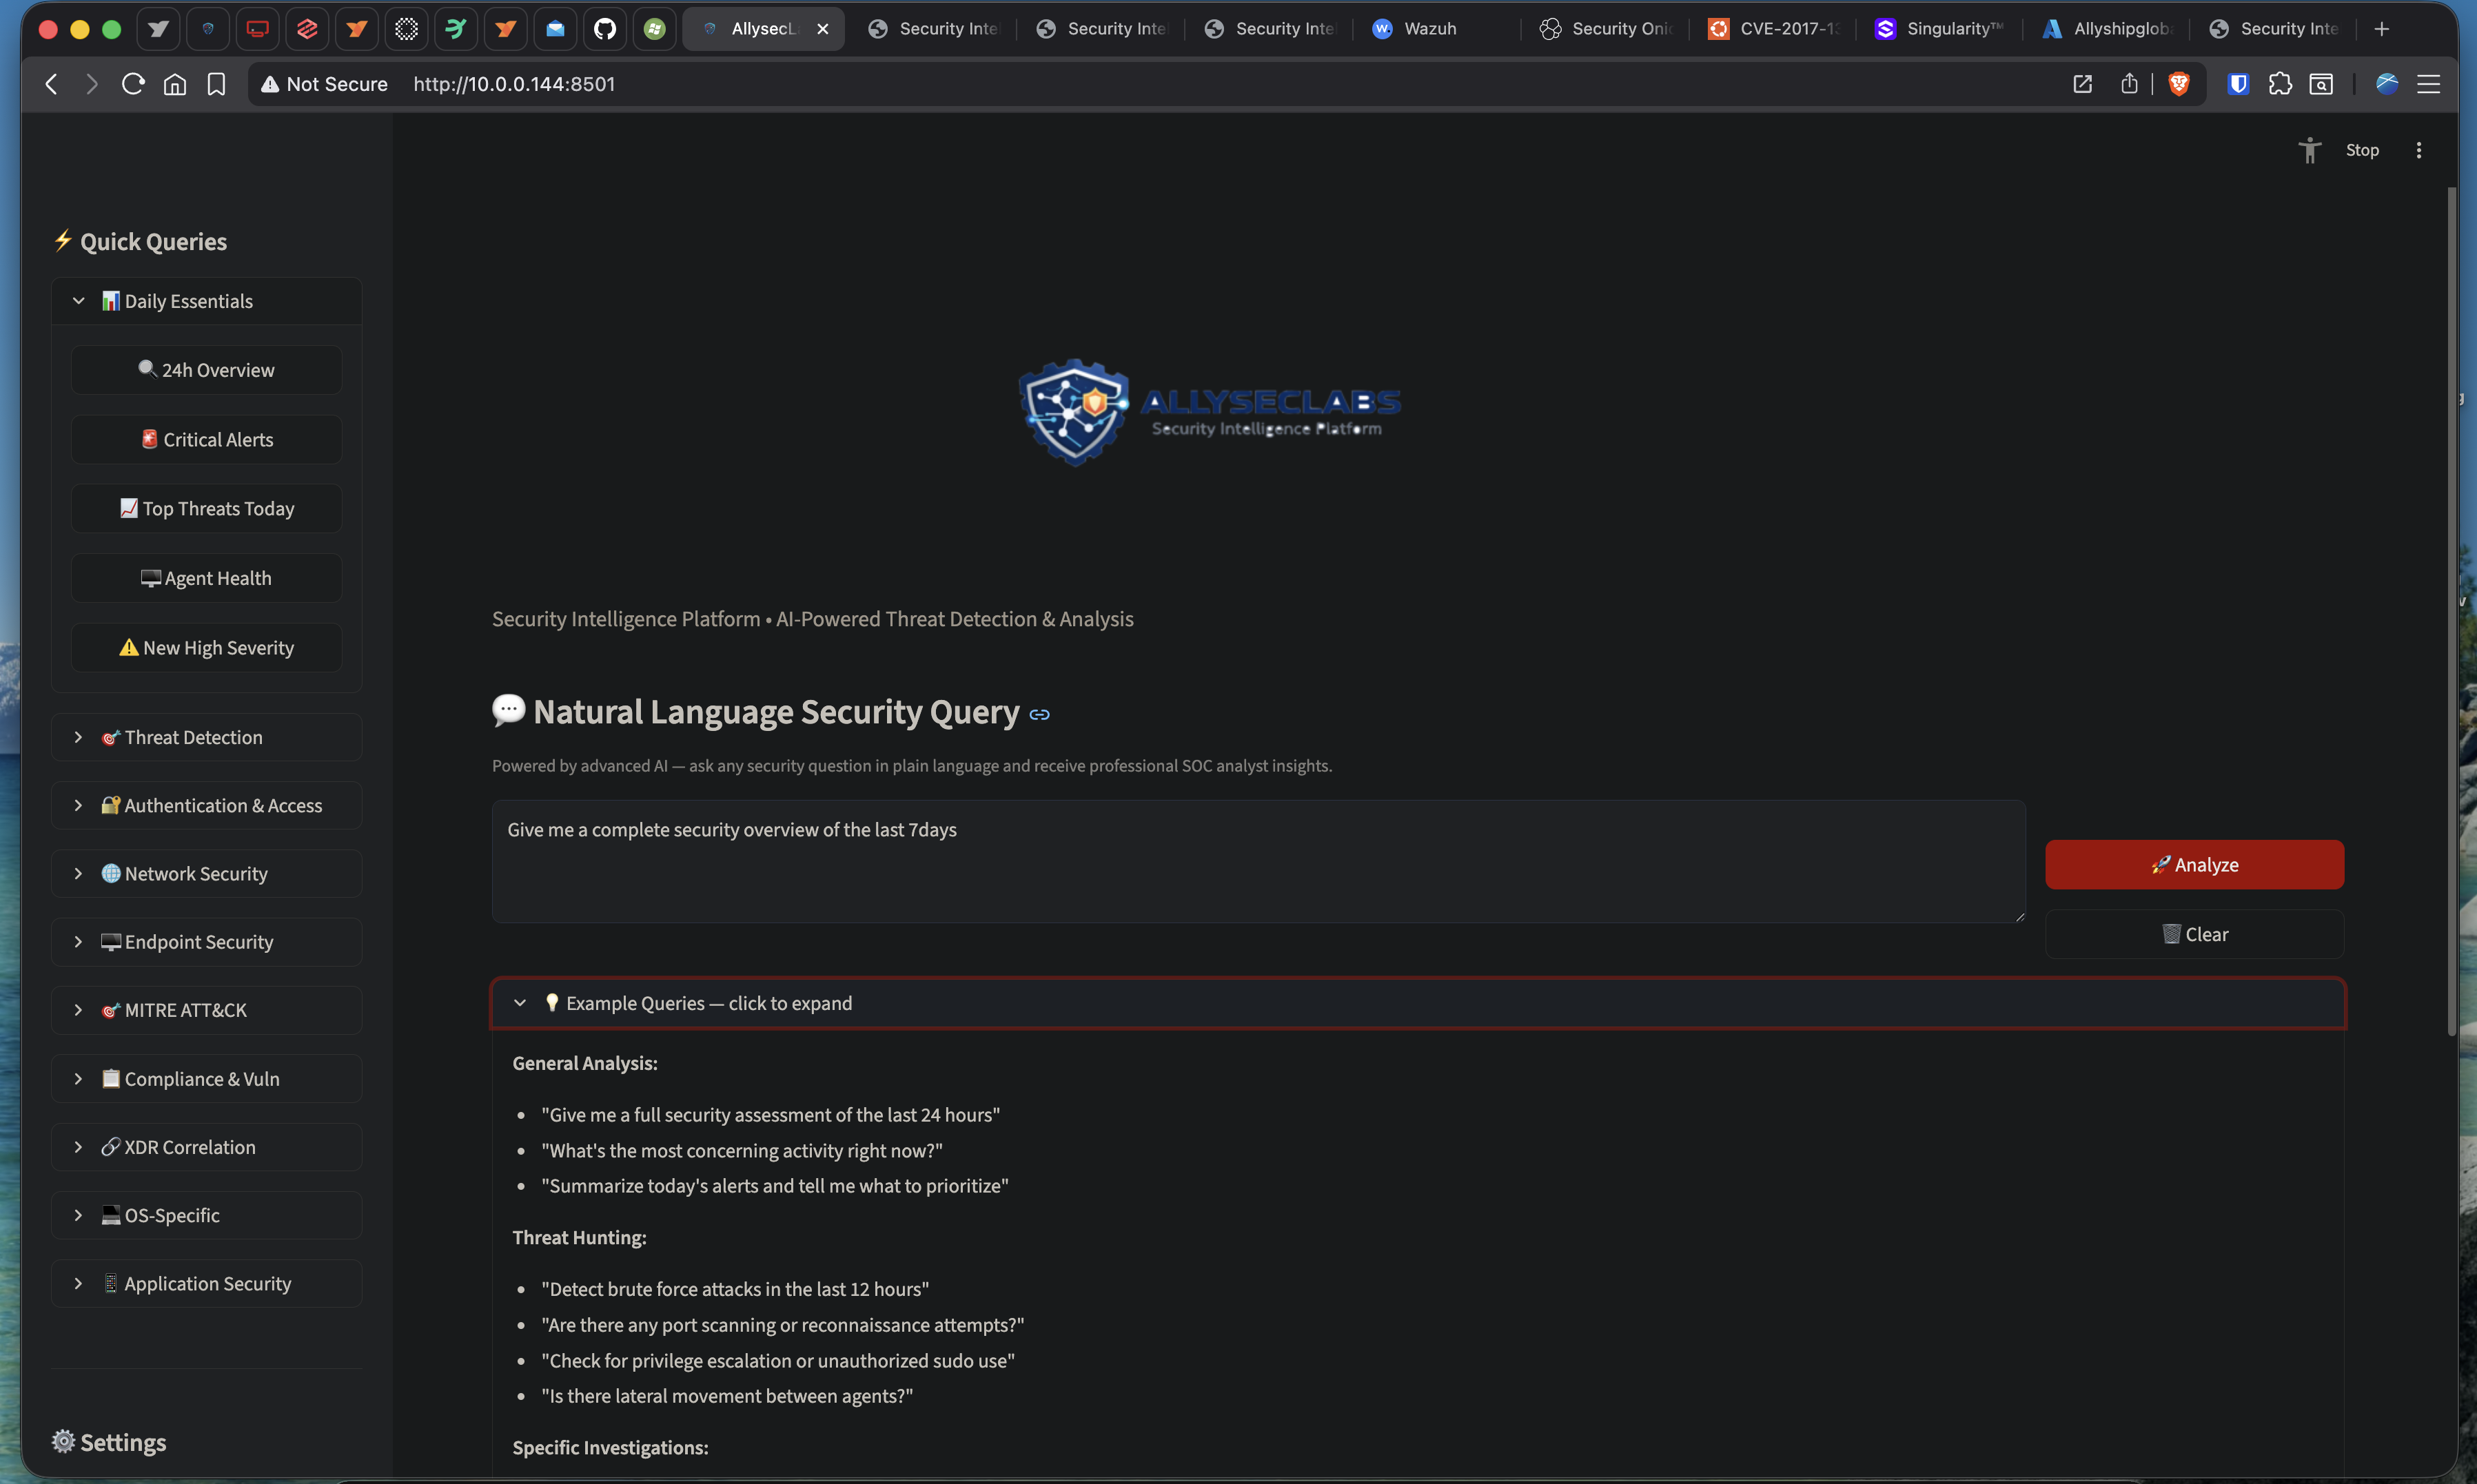Open page in external window icon

click(x=2083, y=84)
